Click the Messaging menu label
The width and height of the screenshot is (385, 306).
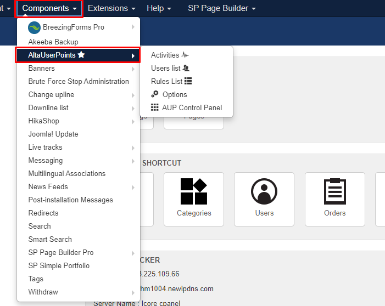[46, 161]
